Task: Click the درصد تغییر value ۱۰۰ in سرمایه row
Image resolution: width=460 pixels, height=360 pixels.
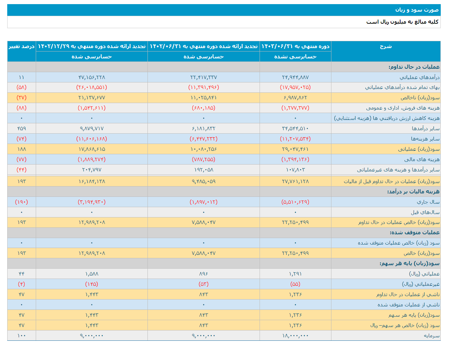Action: tap(21, 336)
